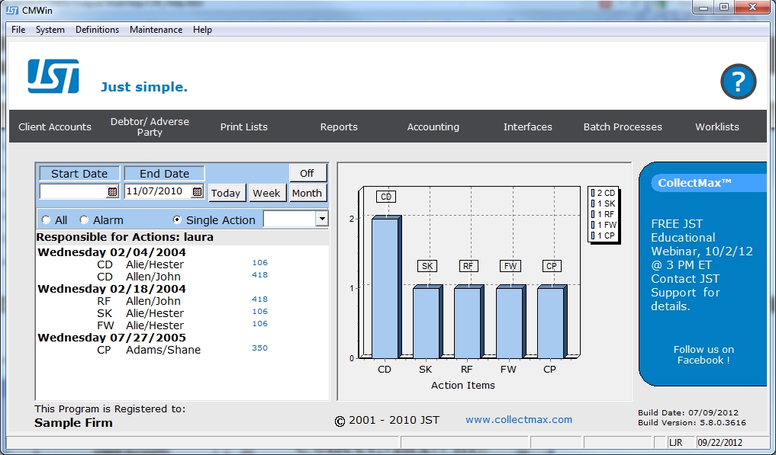Click the JST logo in the header
776x455 pixels.
pyautogui.click(x=53, y=77)
